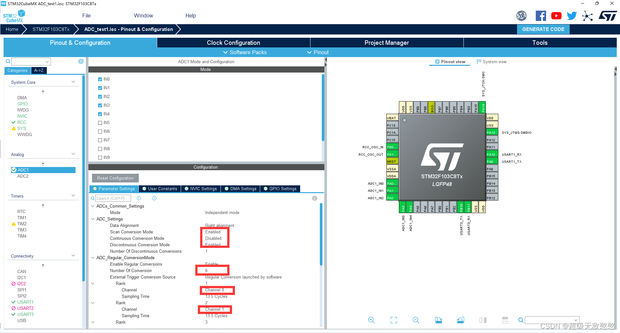Switch to Project Manager tab
Image resolution: width=620 pixels, height=333 pixels.
387,43
